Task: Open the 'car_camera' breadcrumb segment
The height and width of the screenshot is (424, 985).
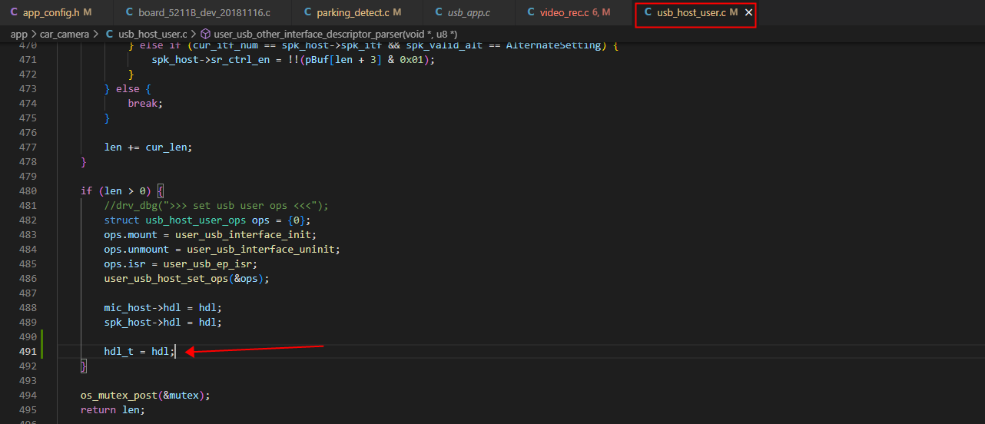Action: click(64, 34)
